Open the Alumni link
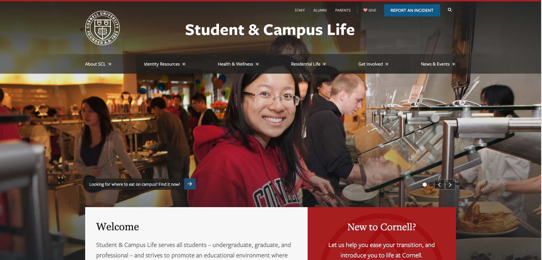 pyautogui.click(x=320, y=10)
